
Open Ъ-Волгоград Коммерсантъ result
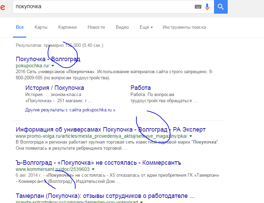click(x=98, y=163)
